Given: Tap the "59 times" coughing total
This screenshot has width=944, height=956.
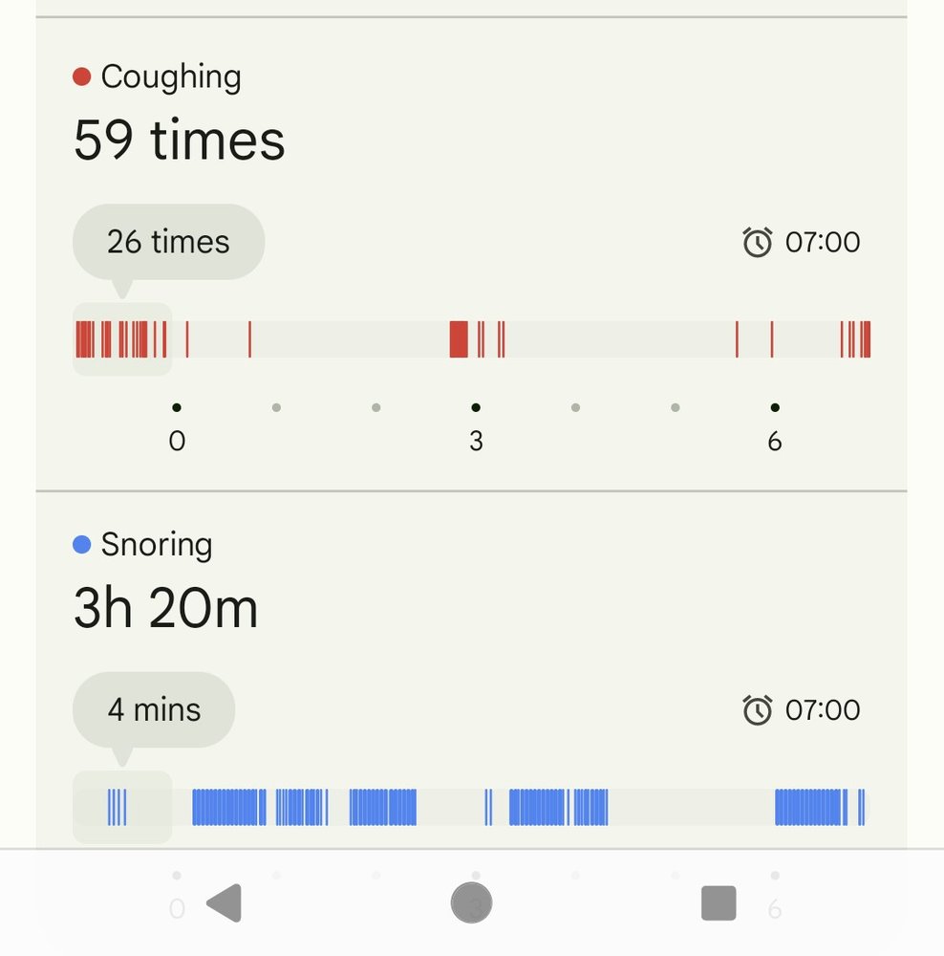Looking at the screenshot, I should click(179, 140).
